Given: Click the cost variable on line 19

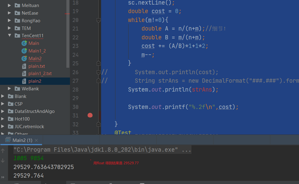Looking at the screenshot, I should 158,11.
